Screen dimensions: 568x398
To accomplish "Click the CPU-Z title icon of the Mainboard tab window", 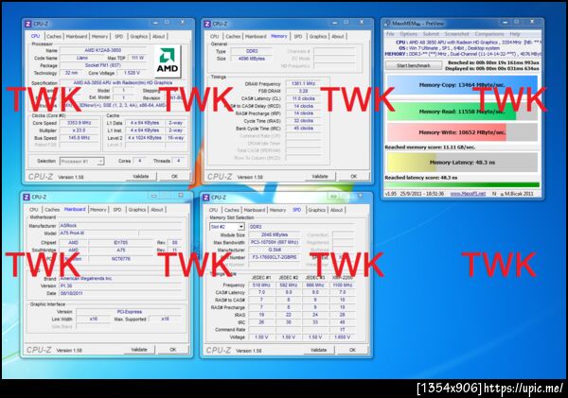I will [27, 197].
